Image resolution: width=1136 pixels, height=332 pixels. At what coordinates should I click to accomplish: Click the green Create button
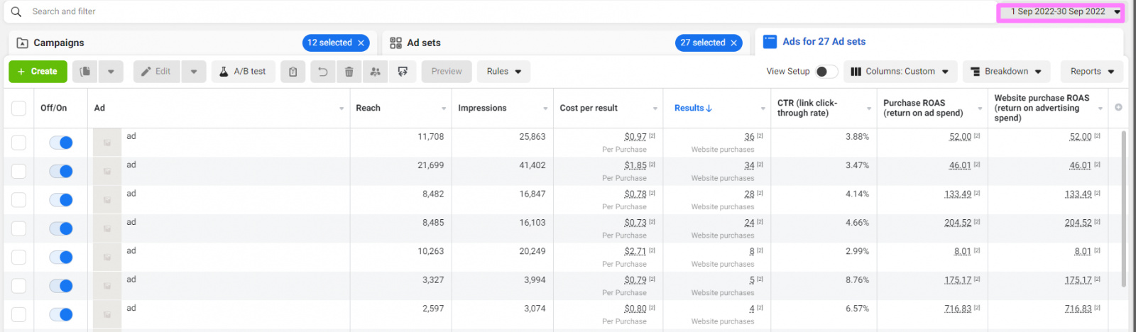click(38, 72)
